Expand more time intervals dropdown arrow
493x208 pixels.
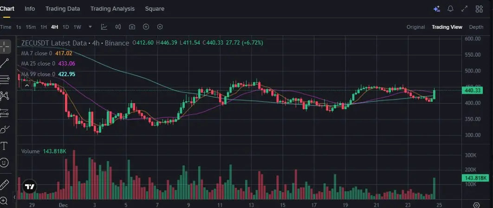pyautogui.click(x=90, y=27)
